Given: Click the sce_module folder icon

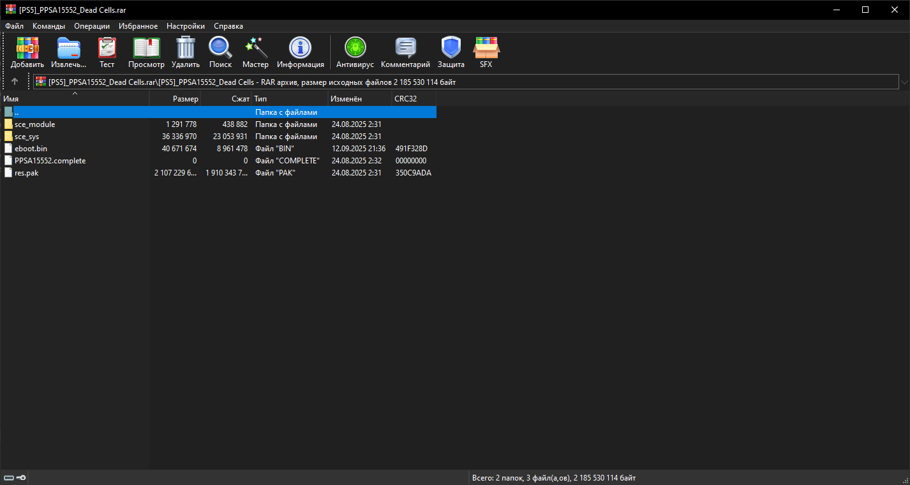Looking at the screenshot, I should (8, 124).
